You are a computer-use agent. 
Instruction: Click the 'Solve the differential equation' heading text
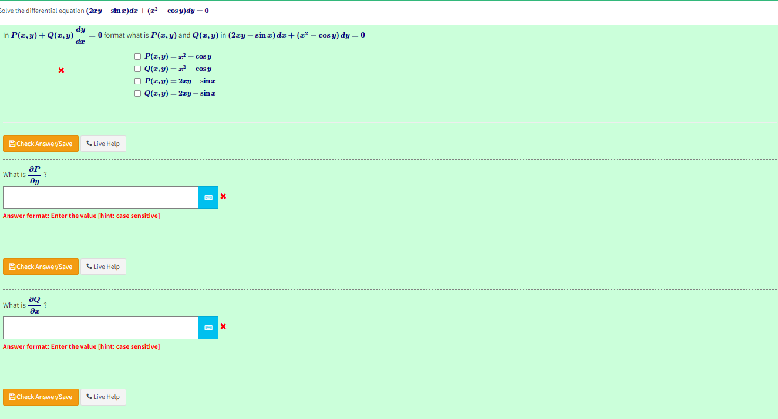(105, 11)
